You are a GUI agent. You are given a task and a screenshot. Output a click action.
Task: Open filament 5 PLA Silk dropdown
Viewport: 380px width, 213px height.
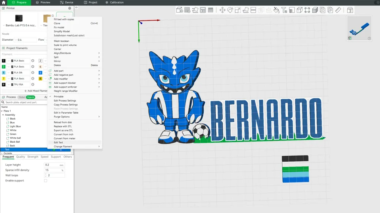pos(18,73)
